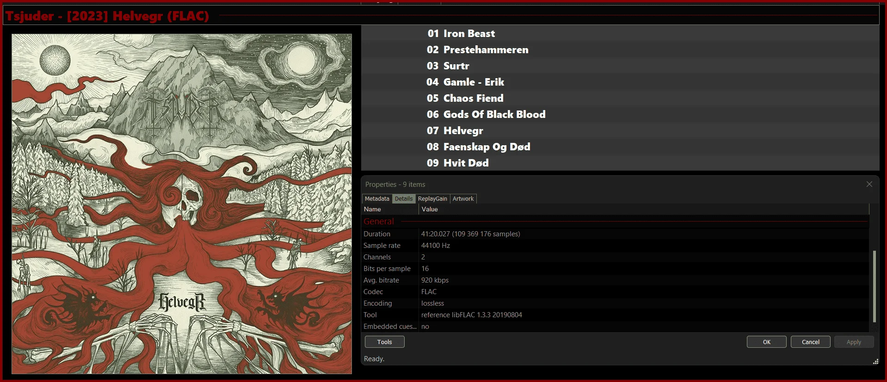The image size is (887, 382).
Task: Select the Avg. bitrate row
Action: [x=615, y=280]
